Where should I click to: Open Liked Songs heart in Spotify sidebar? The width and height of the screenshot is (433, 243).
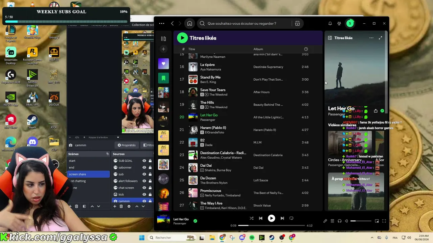(163, 64)
